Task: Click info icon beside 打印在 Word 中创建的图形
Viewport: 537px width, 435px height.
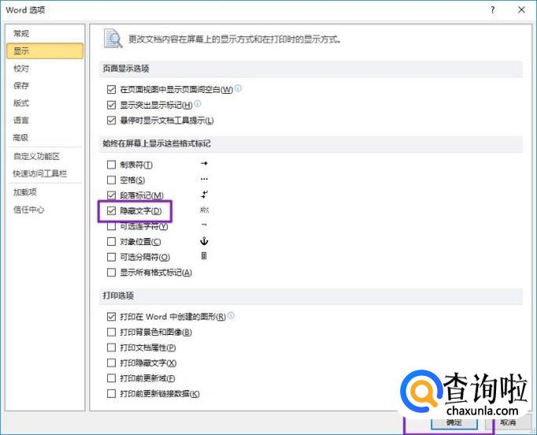Action: (231, 315)
